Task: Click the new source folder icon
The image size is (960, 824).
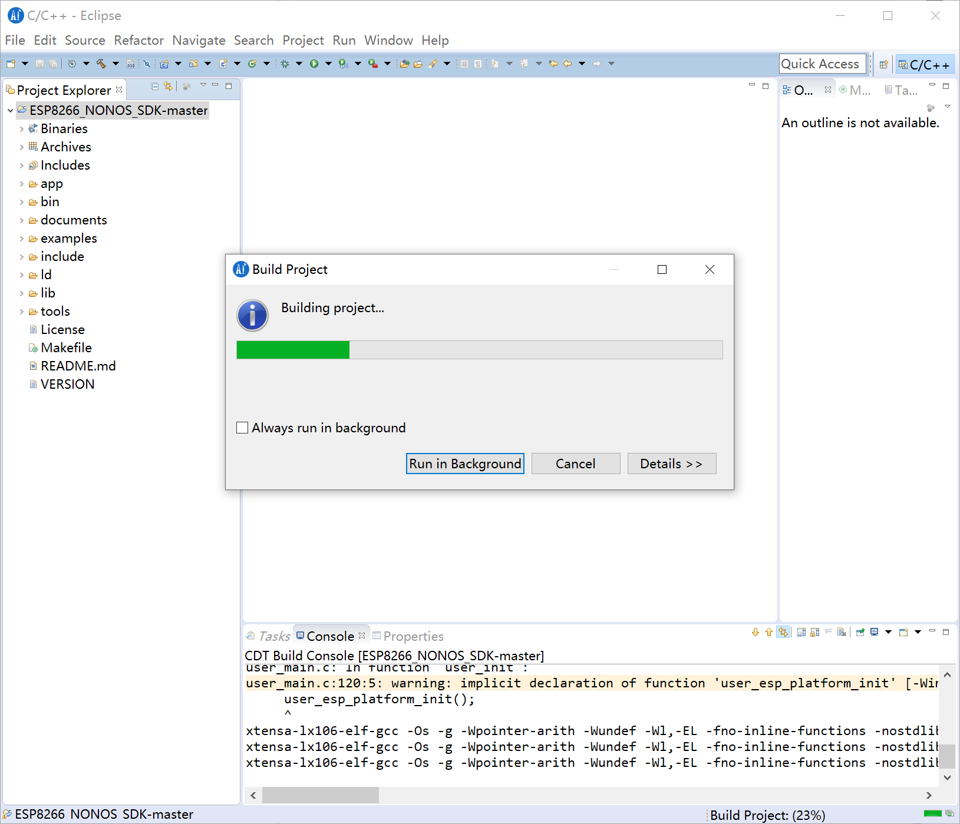Action: click(x=193, y=64)
